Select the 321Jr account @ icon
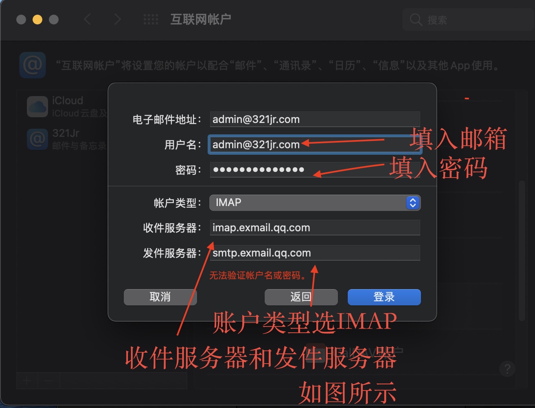Viewport: 535px width, 408px height. pyautogui.click(x=37, y=139)
